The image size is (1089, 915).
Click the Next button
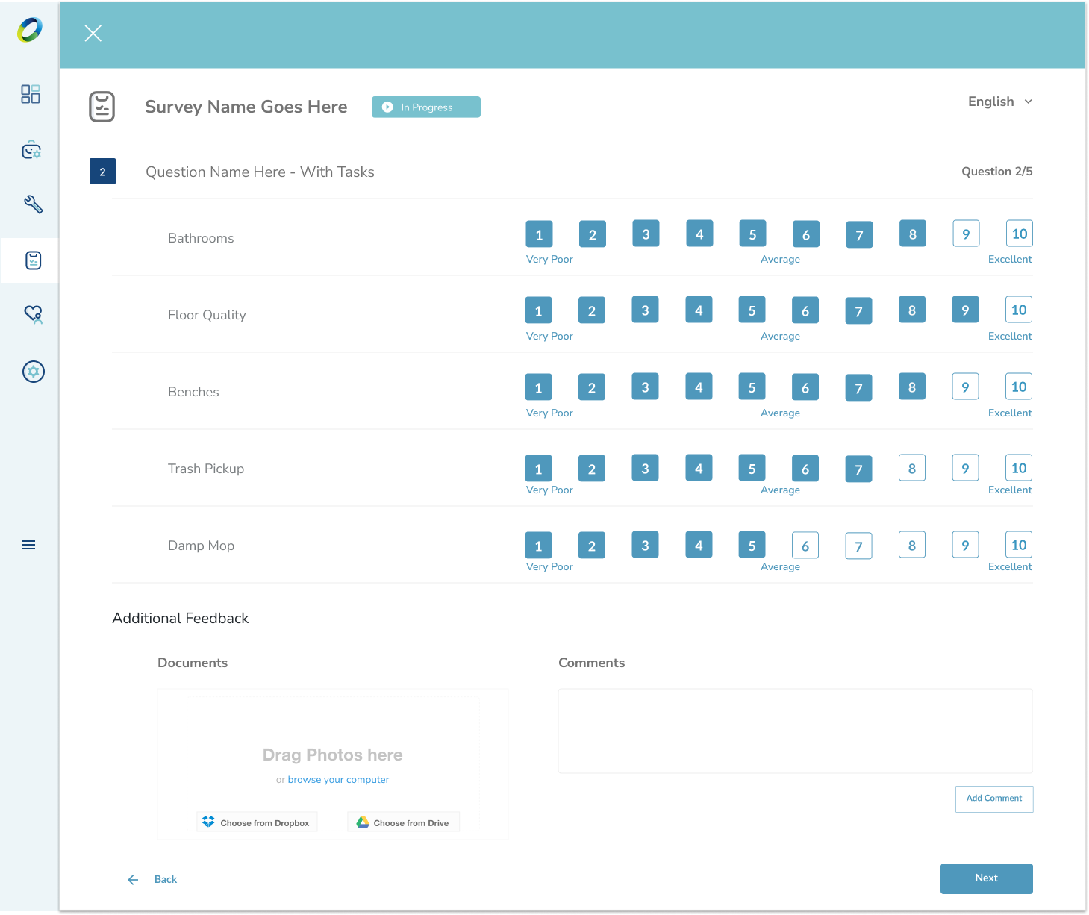[x=986, y=878]
